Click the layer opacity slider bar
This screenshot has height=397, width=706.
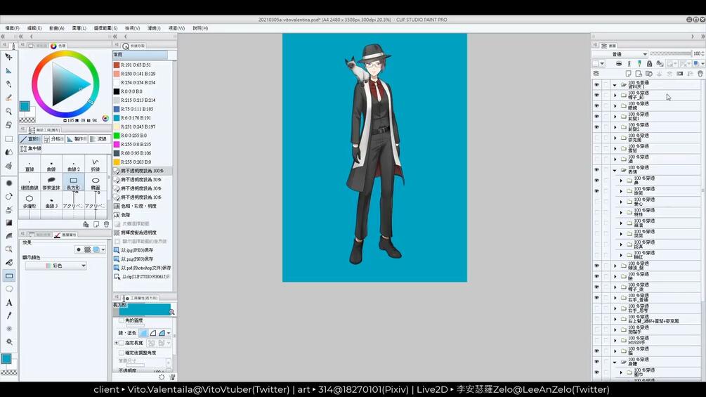[x=671, y=53]
